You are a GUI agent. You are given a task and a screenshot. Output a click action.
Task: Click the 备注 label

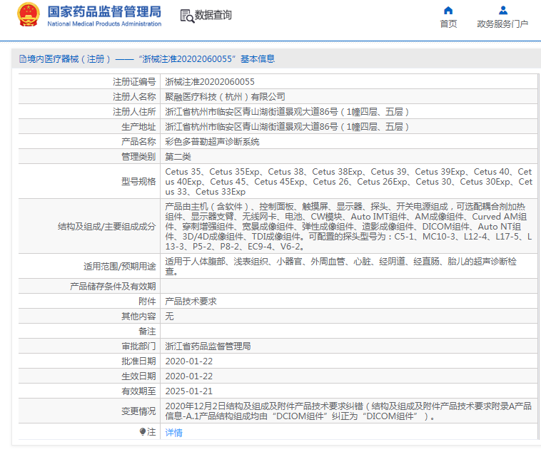pyautogui.click(x=147, y=332)
